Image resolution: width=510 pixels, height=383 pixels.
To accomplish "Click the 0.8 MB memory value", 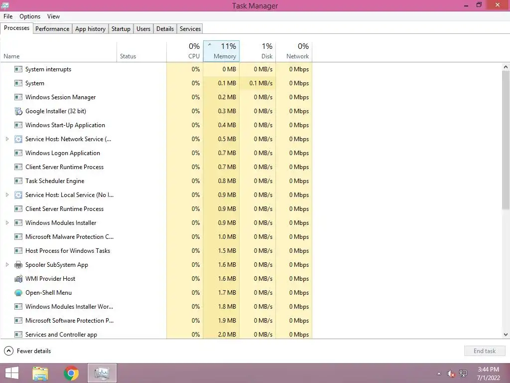I will coord(227,181).
